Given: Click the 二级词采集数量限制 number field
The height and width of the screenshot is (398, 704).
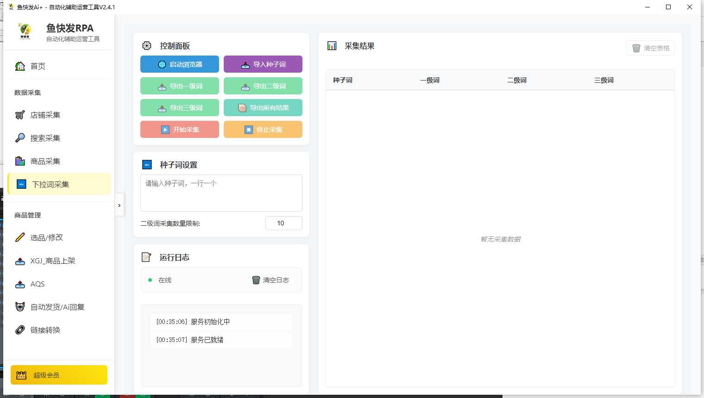Looking at the screenshot, I should pyautogui.click(x=283, y=223).
